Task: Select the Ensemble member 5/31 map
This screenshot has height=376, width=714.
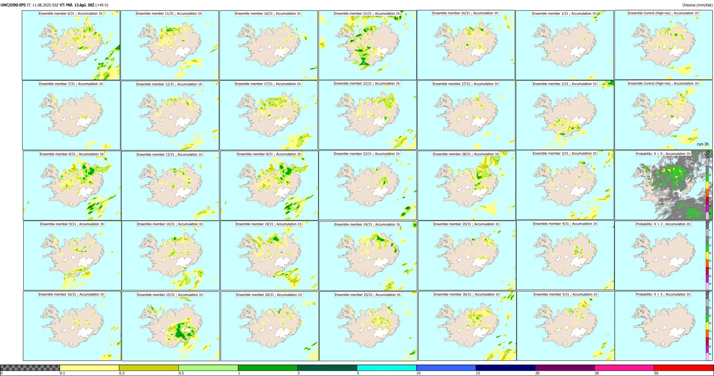Action: click(x=566, y=326)
